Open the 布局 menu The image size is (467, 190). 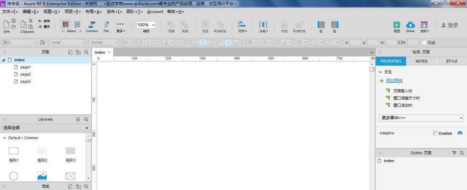point(95,12)
